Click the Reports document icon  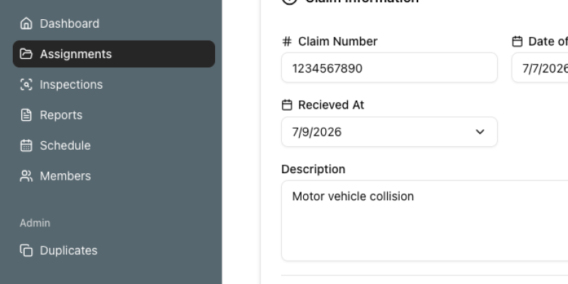[26, 115]
